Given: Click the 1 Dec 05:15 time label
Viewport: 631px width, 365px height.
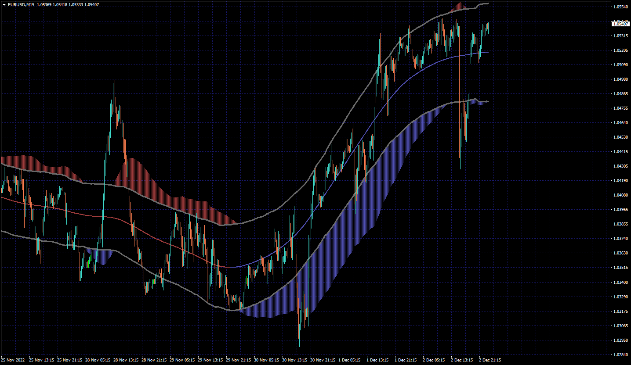Looking at the screenshot, I should point(350,360).
